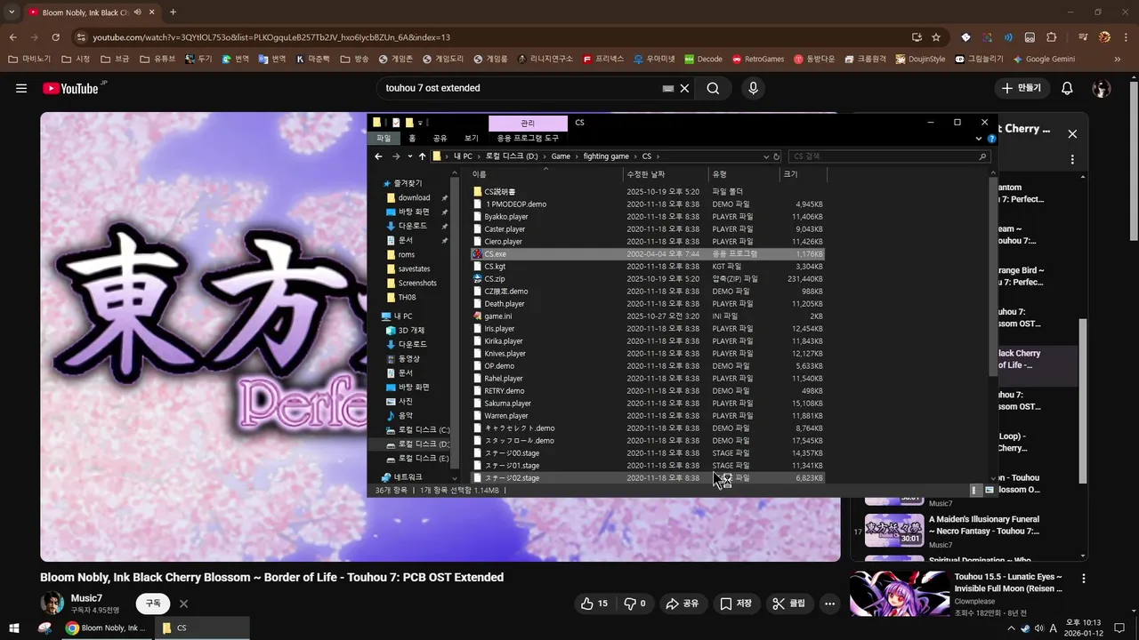Screen dimensions: 1139x640
Task: Open address bar history dropdown
Action: 765,156
